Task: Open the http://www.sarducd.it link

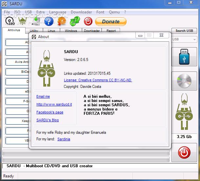Action: click(54, 105)
